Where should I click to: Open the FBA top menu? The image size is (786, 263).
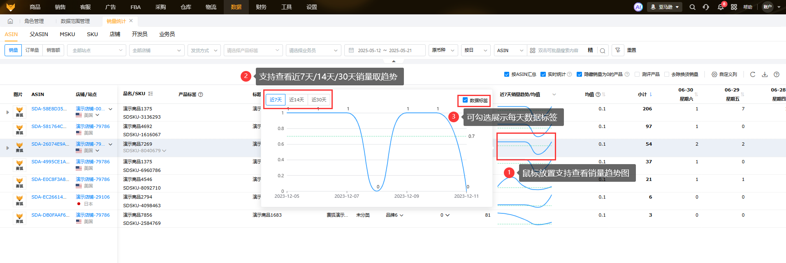point(136,7)
